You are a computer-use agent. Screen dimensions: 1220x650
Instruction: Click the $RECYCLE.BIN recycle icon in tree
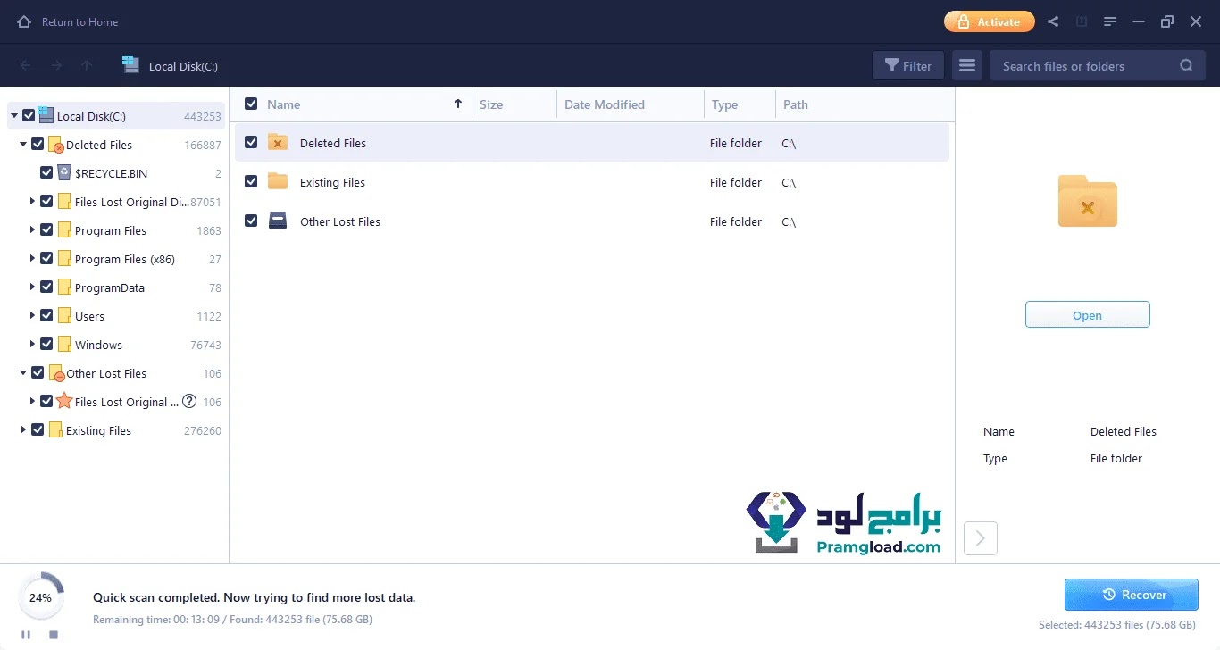click(x=64, y=172)
